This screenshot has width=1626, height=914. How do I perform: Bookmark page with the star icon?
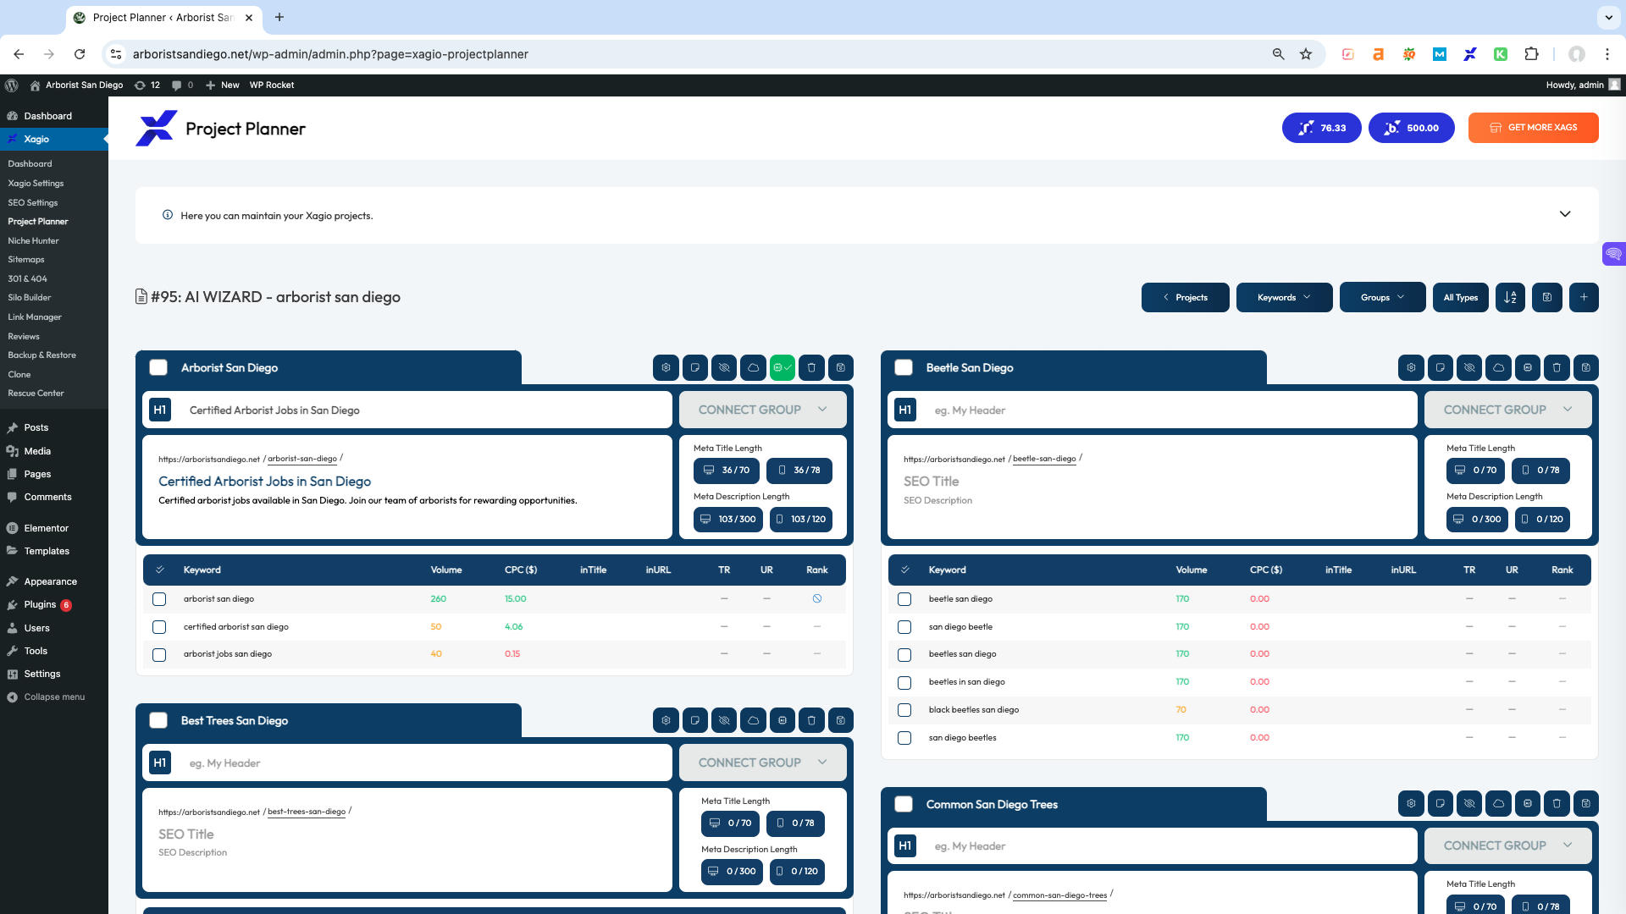1306,54
